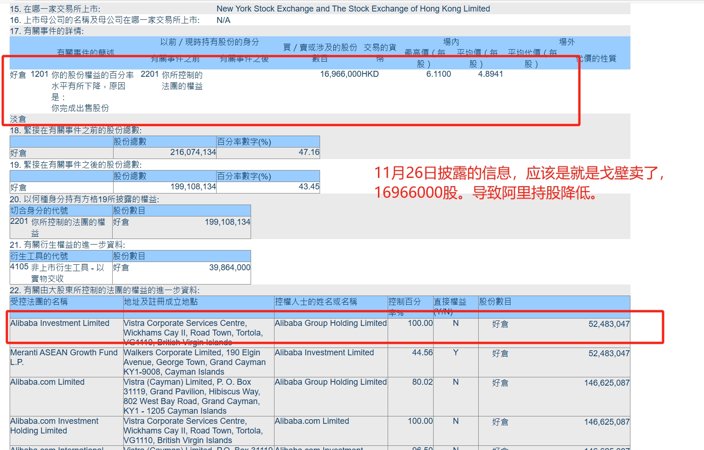Click '199,108,134' in the section 20 table
Viewport: 704px width, 450px height.
click(228, 222)
